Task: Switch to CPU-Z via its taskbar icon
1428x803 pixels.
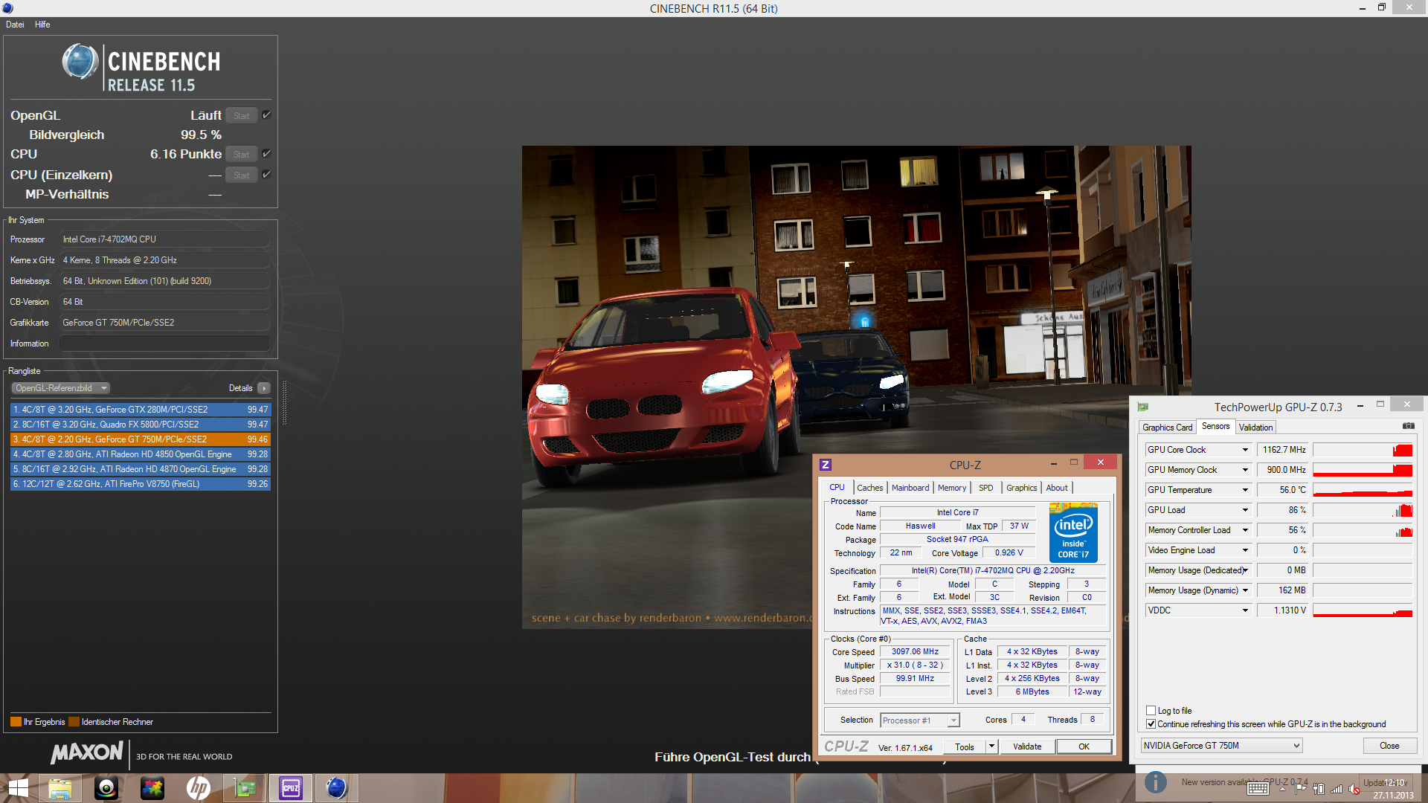Action: [291, 788]
